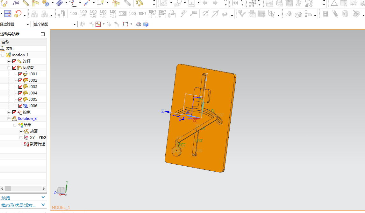Screen dimensions: 365x213
Task: Toggle the J006 joint checkbox
Action: (x=20, y=106)
